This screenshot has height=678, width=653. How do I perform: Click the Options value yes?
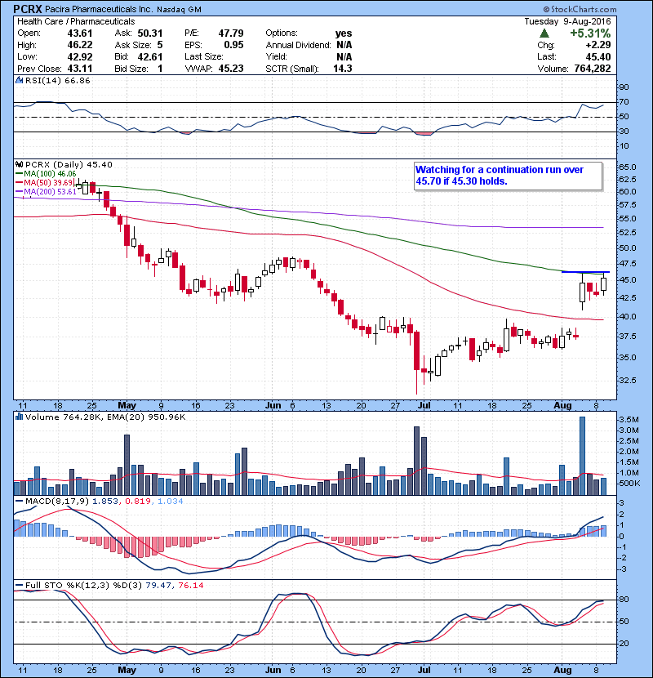[344, 33]
